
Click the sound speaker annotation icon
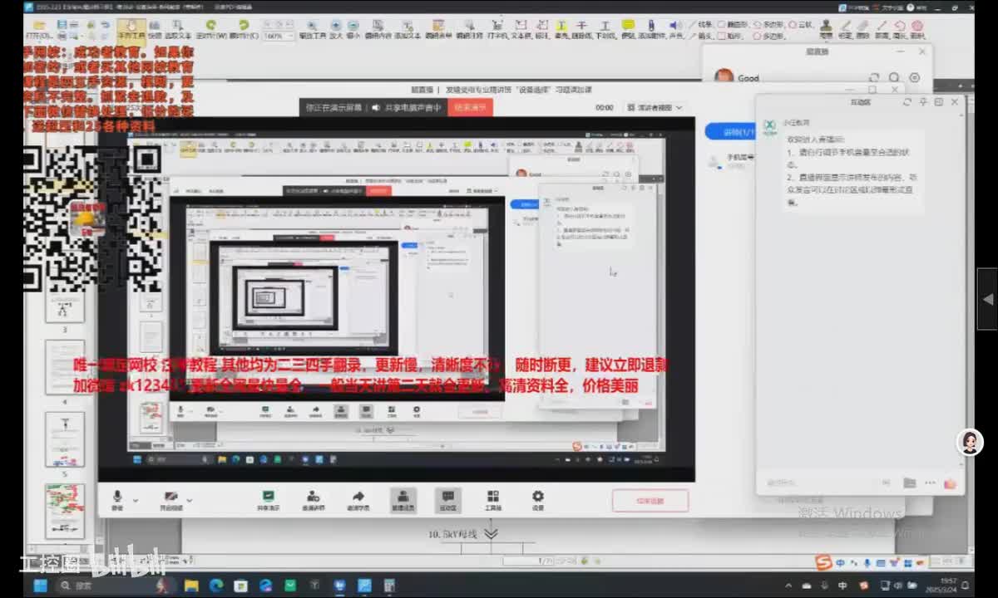click(x=676, y=30)
